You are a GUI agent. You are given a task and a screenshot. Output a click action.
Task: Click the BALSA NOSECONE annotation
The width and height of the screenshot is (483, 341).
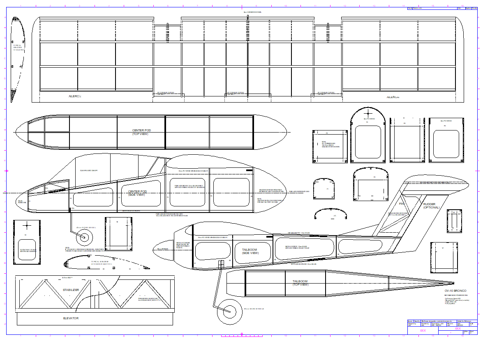(22, 202)
